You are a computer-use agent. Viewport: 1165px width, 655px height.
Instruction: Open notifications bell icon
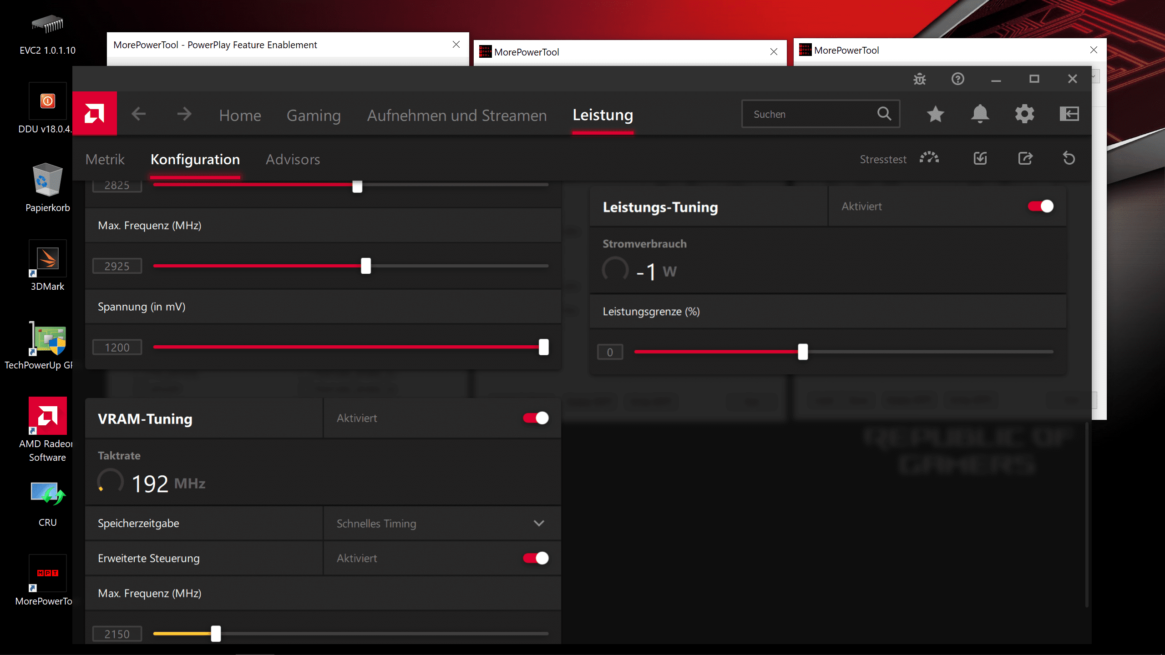tap(980, 114)
